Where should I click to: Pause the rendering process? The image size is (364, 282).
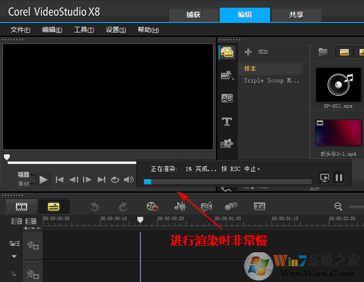[x=339, y=178]
